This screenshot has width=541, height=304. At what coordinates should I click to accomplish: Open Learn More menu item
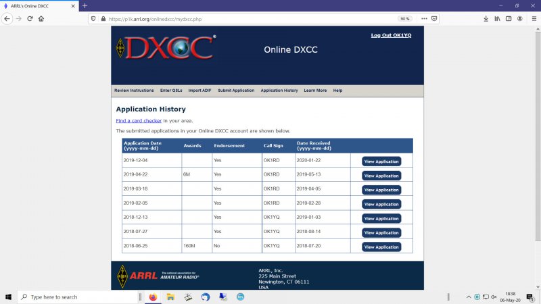(315, 91)
